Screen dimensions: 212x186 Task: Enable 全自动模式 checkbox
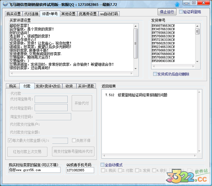[x=102, y=165]
